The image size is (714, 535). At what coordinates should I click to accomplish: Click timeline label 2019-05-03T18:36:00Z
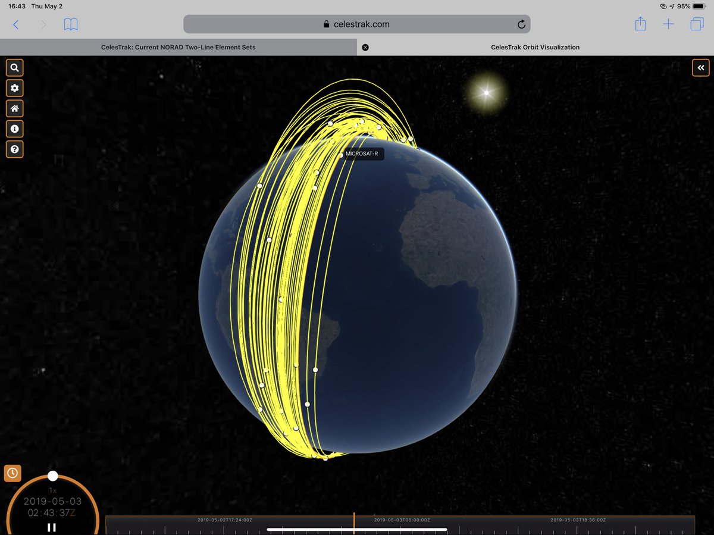(578, 520)
